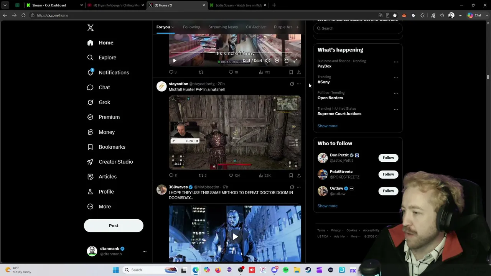This screenshot has width=491, height=276.
Task: Reply to the supermarket video post
Action: (173, 72)
